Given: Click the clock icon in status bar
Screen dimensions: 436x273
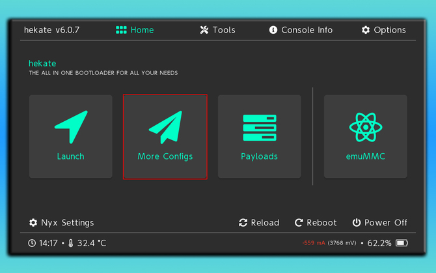Looking at the screenshot, I should click(32, 243).
